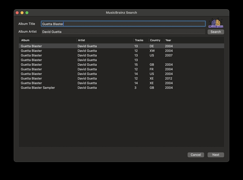Select the 14-track US 2004 release row
Screen dimensions: 243x180
point(122,74)
